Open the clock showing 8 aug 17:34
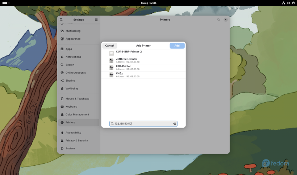 (149, 3)
